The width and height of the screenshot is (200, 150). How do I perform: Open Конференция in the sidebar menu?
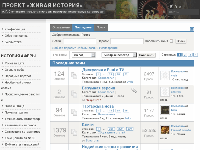(15, 29)
